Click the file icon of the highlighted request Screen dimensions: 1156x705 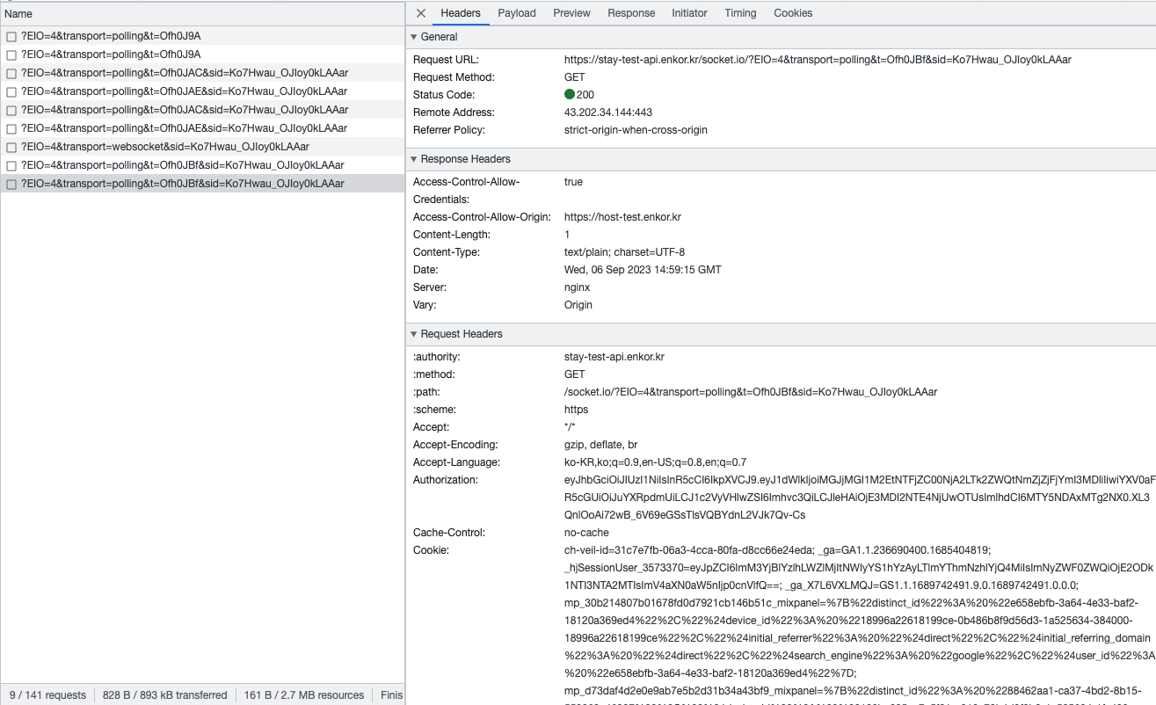coord(11,184)
